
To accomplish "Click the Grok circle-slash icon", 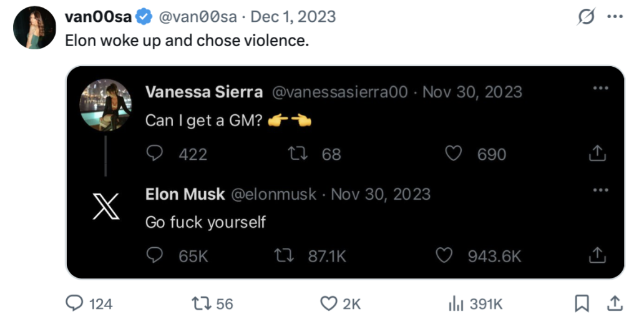I will (587, 17).
